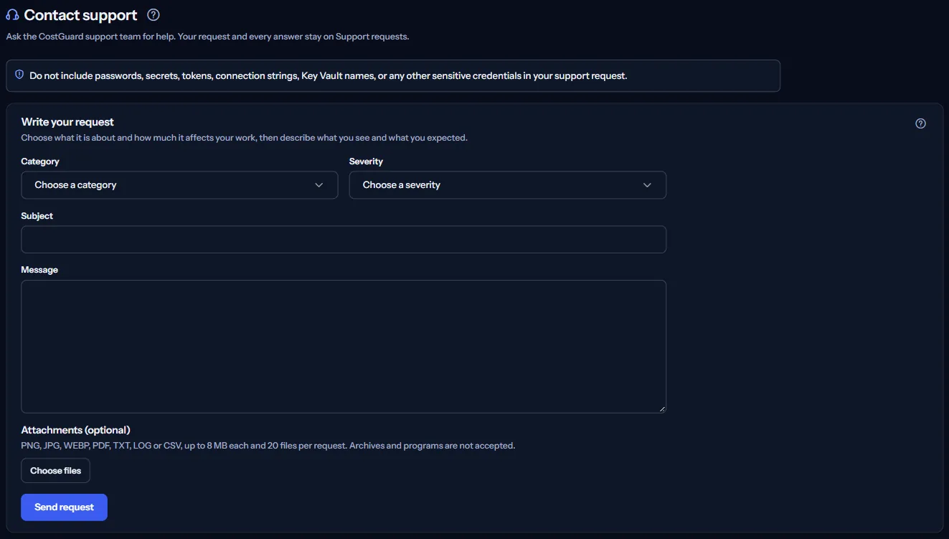The height and width of the screenshot is (539, 949).
Task: Click the Subject input field
Action: (x=344, y=240)
